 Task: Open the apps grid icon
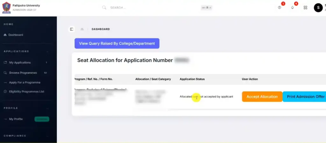coord(305,8)
